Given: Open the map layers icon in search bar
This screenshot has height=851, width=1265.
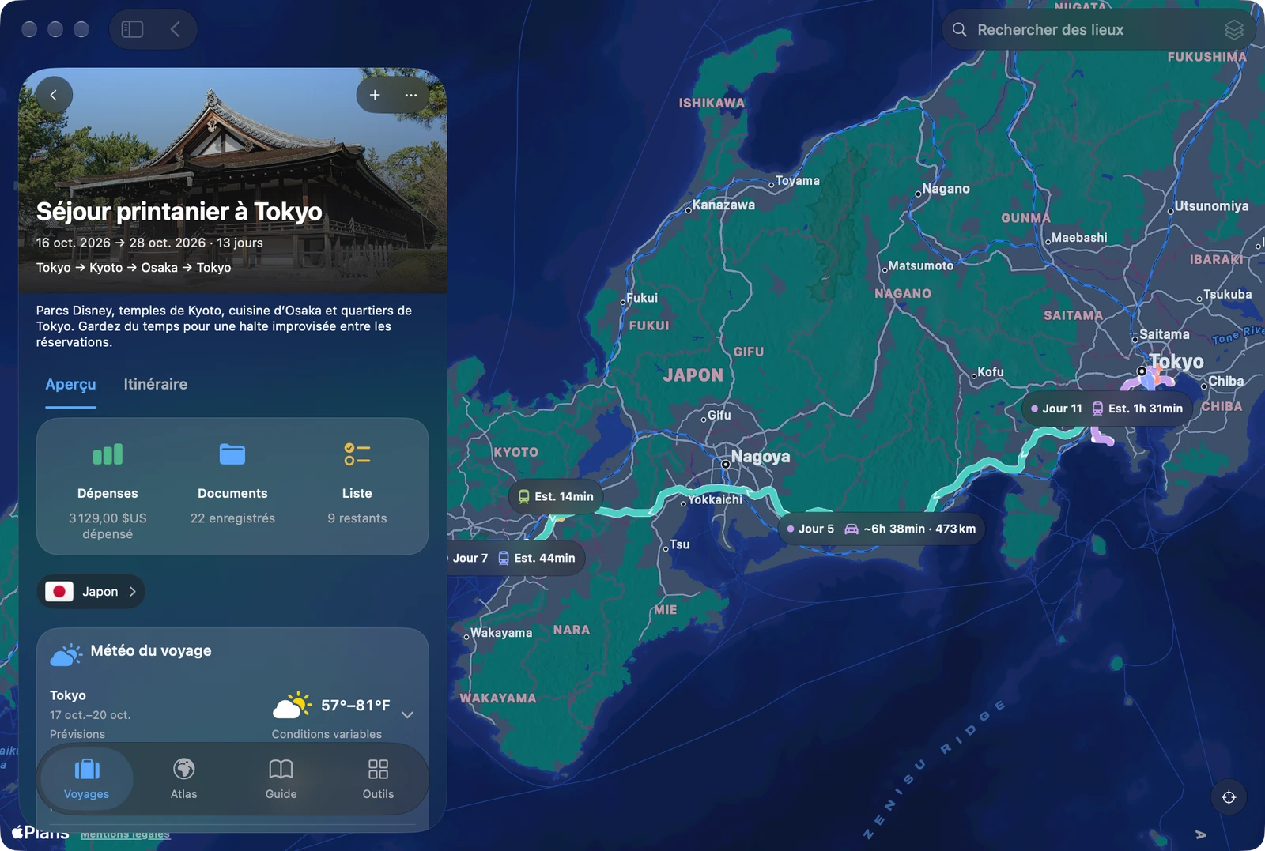Looking at the screenshot, I should [1234, 30].
